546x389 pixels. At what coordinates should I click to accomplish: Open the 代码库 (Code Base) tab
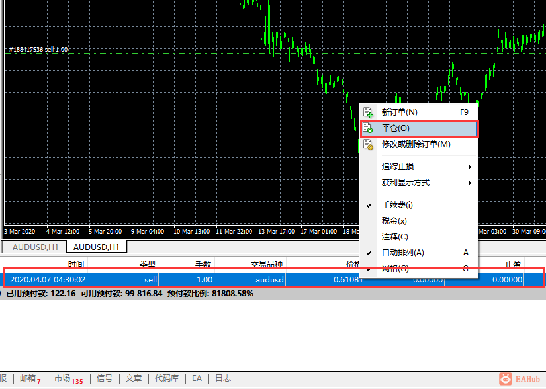pyautogui.click(x=166, y=378)
